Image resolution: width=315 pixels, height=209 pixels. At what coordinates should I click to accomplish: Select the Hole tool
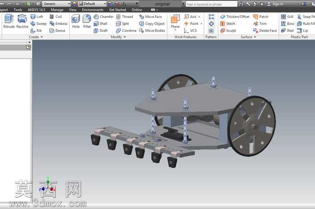click(76, 21)
